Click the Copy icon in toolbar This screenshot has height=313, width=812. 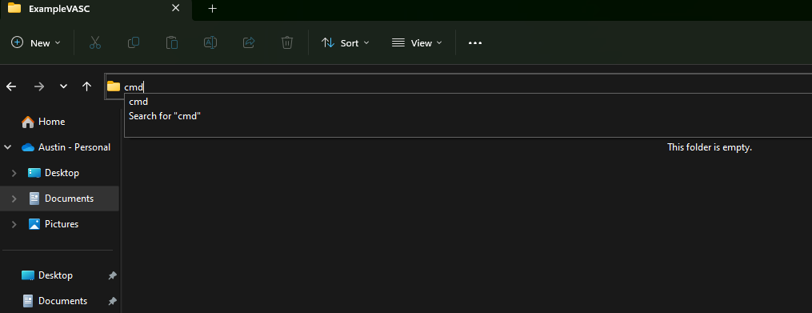pos(133,42)
